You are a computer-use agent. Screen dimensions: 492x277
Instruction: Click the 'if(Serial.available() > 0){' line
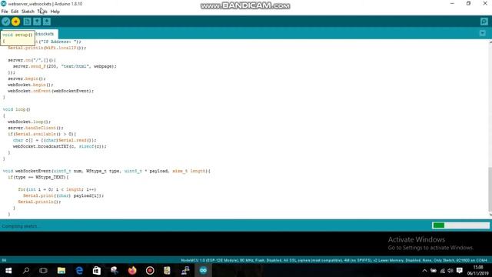[x=42, y=134]
